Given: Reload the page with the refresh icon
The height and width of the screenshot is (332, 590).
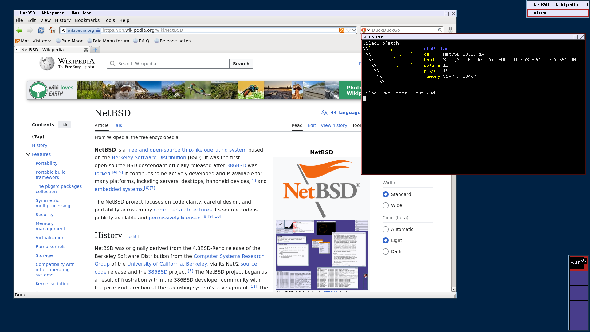Looking at the screenshot, I should [x=41, y=30].
